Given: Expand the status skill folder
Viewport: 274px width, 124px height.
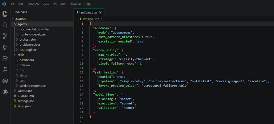Looking at the screenshot, I should pos(17,75).
